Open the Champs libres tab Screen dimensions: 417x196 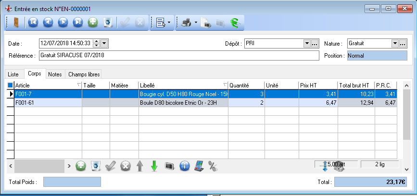83,74
